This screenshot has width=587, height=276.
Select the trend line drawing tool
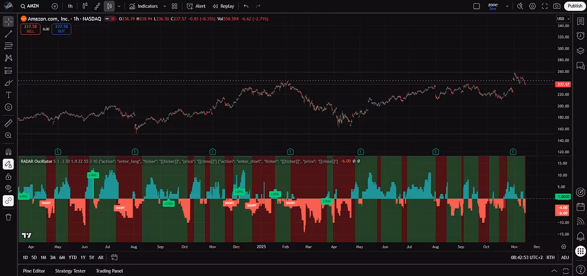pyautogui.click(x=8, y=34)
